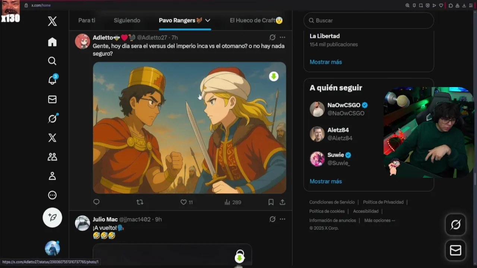Viewport: 477px width, 268px height.
Task: Share Adletto's post with the share icon
Action: point(282,202)
